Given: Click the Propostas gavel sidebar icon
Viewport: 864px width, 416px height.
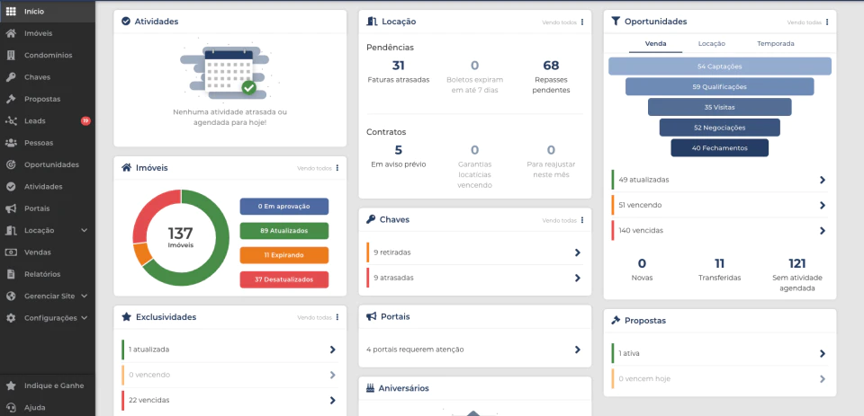Looking at the screenshot, I should tap(11, 99).
